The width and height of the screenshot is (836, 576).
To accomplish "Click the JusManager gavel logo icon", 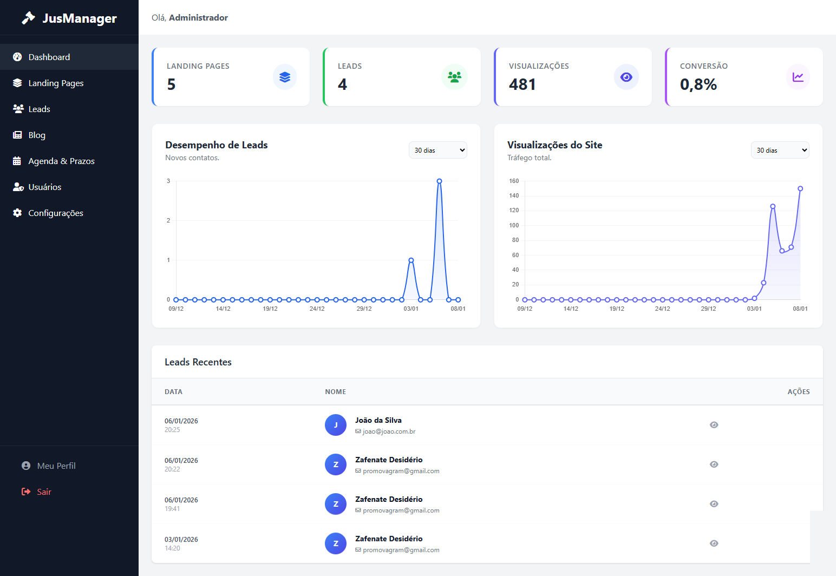I will click(28, 18).
